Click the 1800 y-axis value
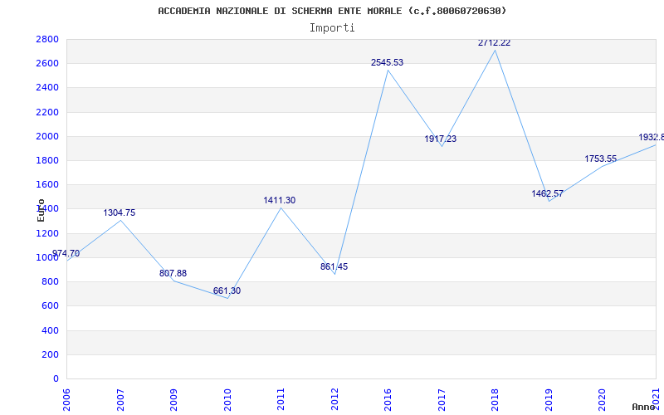This screenshot has width=664, height=415. coord(47,160)
